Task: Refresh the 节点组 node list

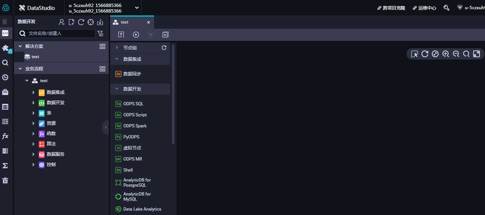Action: (164, 47)
